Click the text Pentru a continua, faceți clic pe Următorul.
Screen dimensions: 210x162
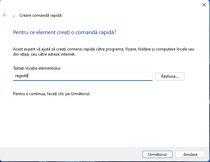click(x=52, y=94)
